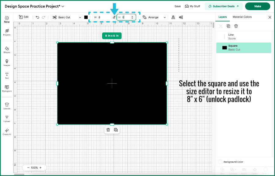
Task: Click the vertical canvas scrollbar
Action: 213,25
